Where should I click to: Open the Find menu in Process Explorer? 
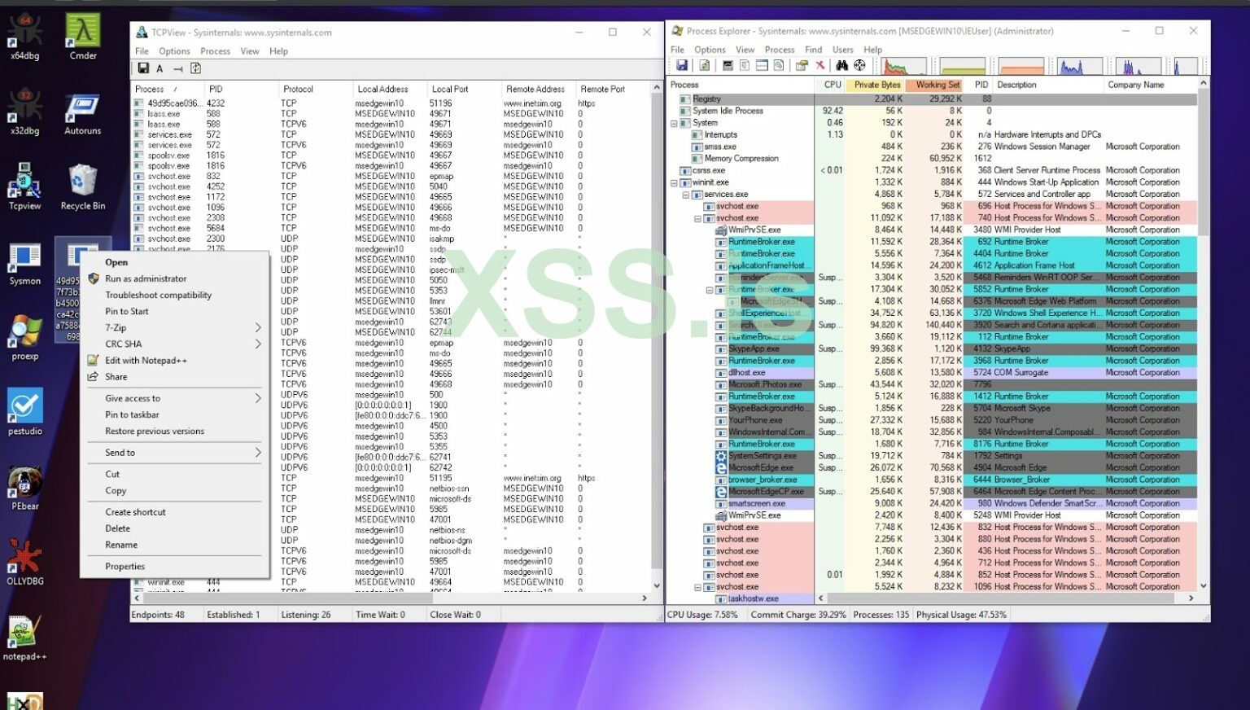[x=813, y=50]
